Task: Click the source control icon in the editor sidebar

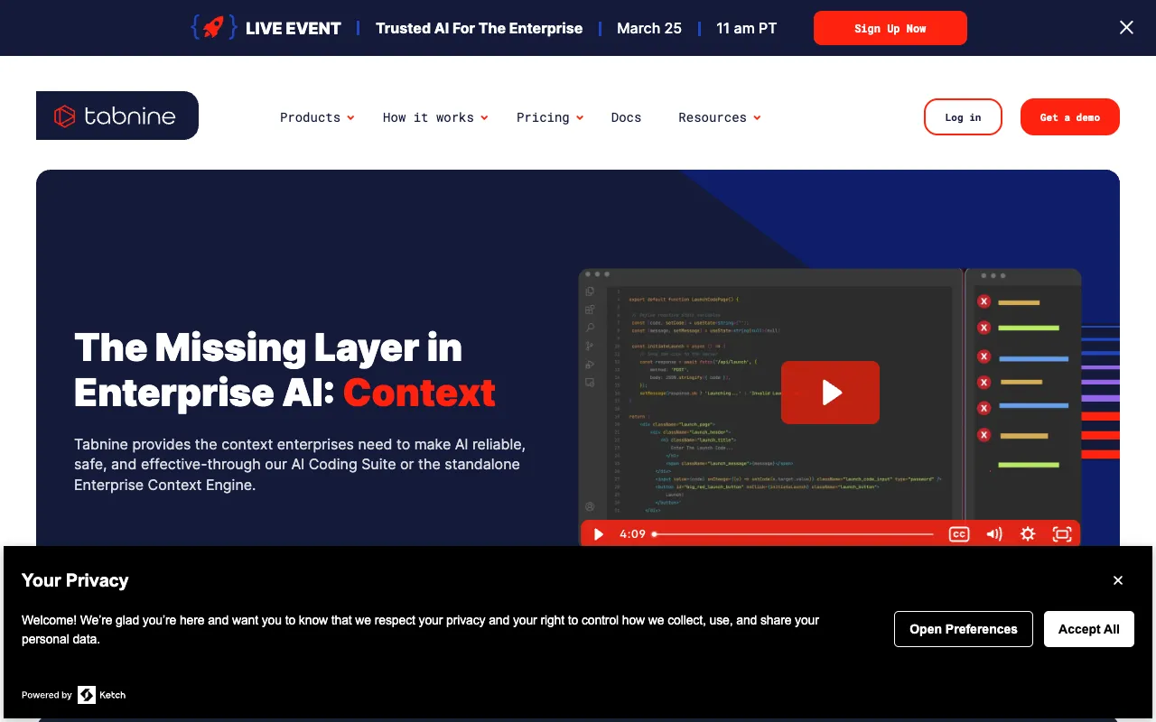Action: tap(590, 346)
